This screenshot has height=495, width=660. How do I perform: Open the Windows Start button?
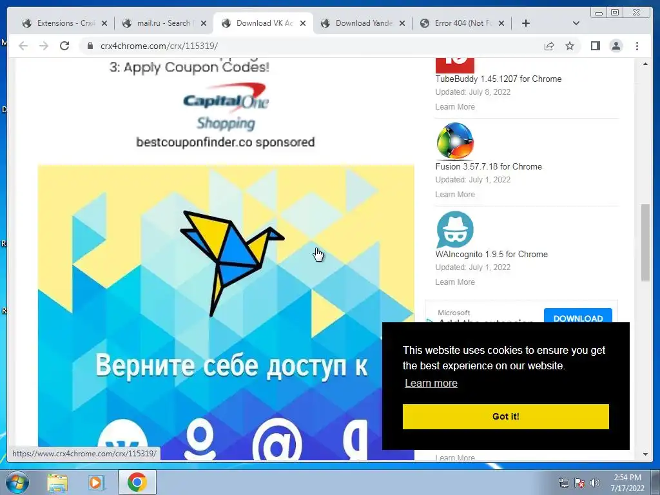click(17, 482)
